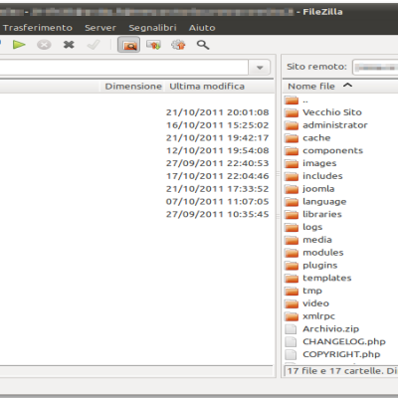Select the includes folder icon
The width and height of the screenshot is (398, 398).
tap(292, 176)
